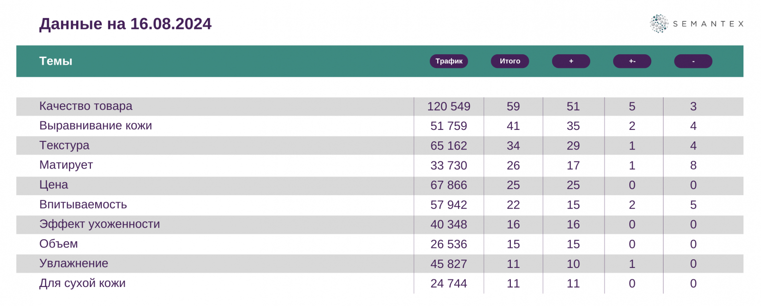The width and height of the screenshot is (761, 306).
Task: Click the SEMANTEX brand text
Action: point(708,24)
